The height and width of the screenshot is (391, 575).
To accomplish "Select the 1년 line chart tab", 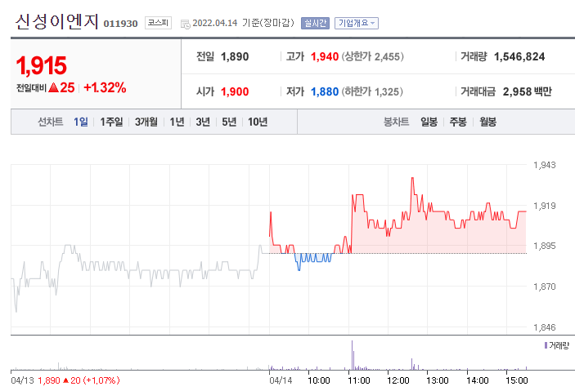I will click(177, 122).
